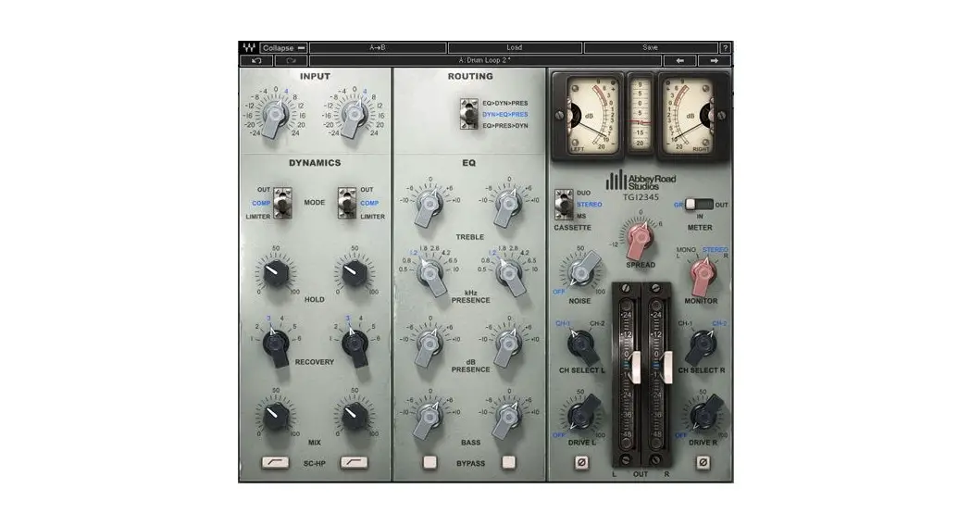Click the right HOLD knob
The height and width of the screenshot is (526, 971).
tap(354, 273)
